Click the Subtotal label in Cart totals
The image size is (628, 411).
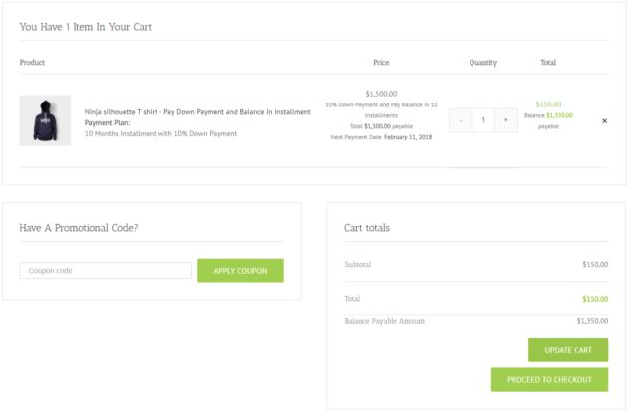[x=358, y=265]
